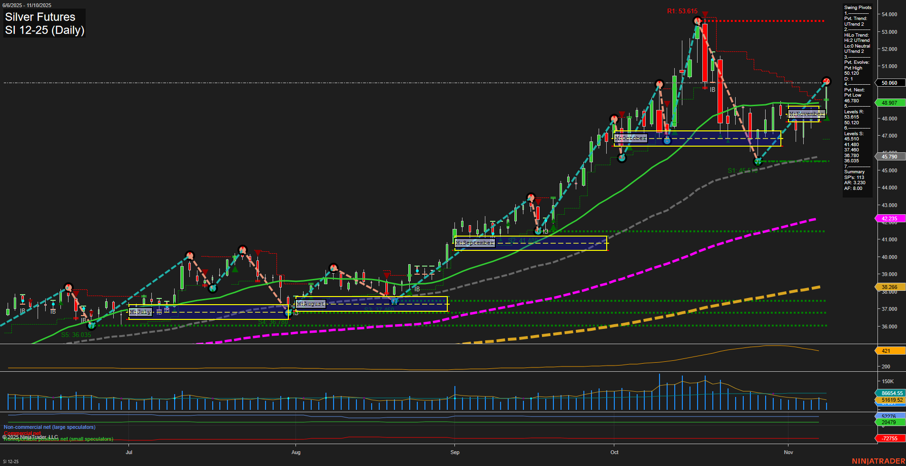Click the red sell arrow above the M:September box
The height and width of the screenshot is (466, 906).
538,202
